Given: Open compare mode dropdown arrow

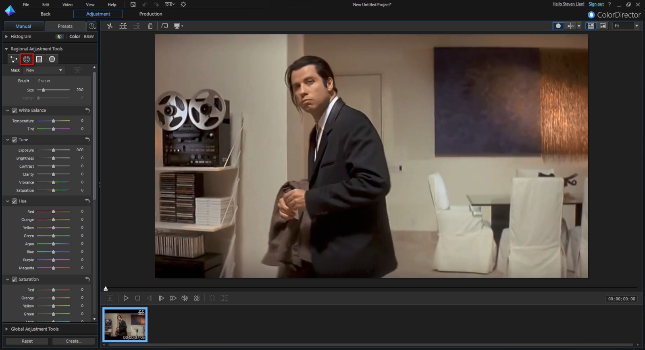Looking at the screenshot, I should click(x=579, y=26).
